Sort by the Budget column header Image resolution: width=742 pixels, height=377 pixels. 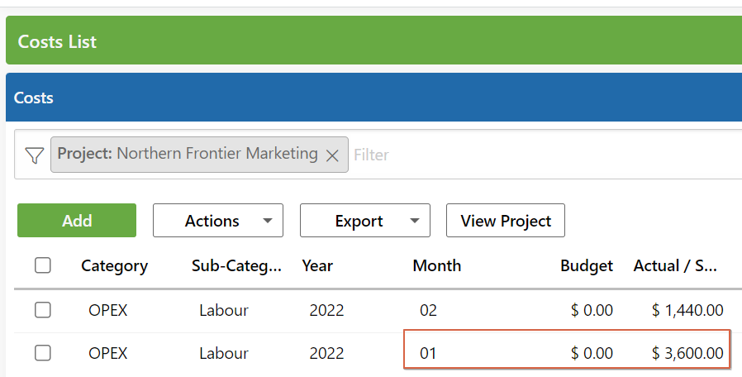pyautogui.click(x=587, y=265)
